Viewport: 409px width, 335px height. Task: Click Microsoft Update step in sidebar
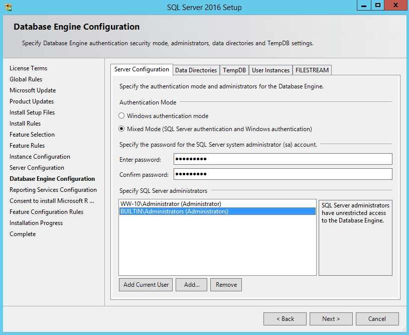point(33,90)
